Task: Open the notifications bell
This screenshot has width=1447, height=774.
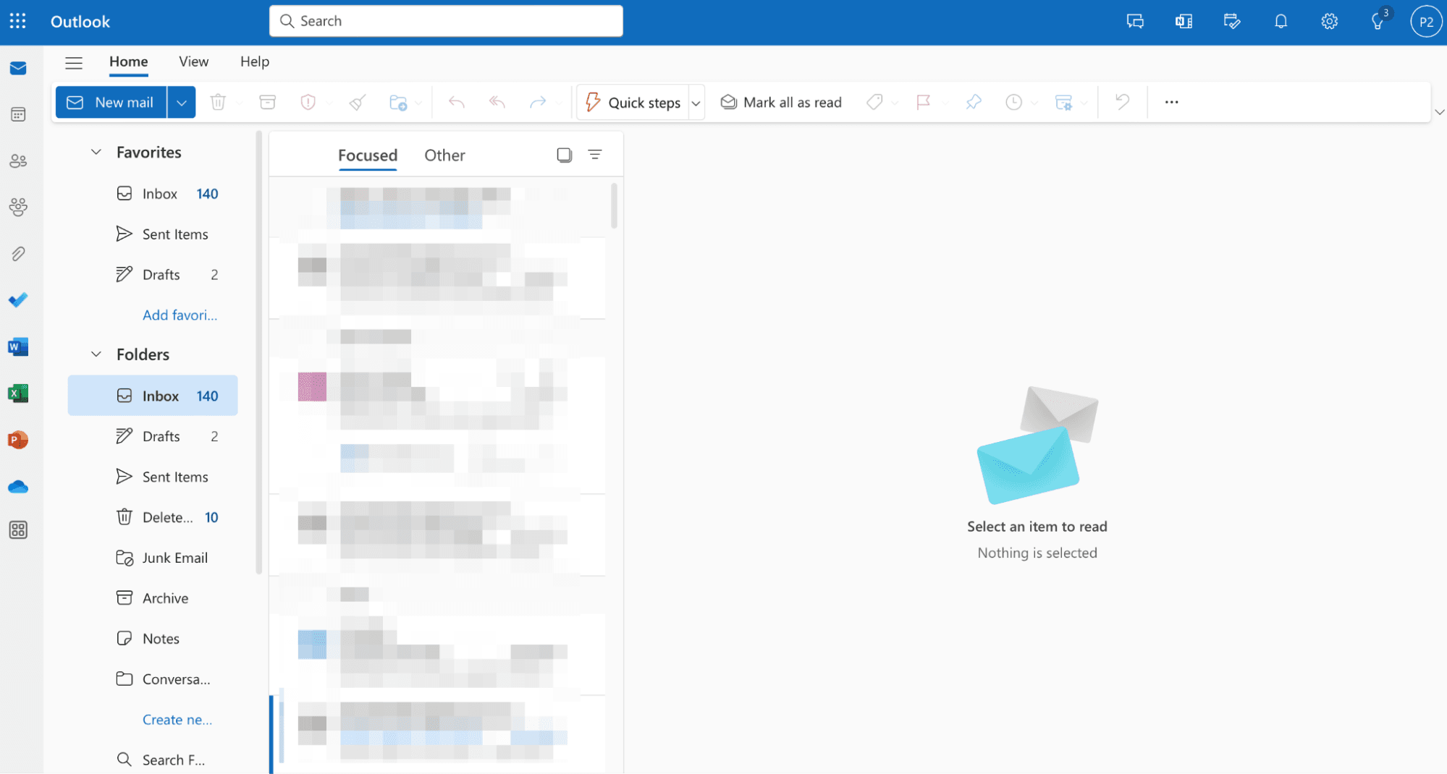Action: click(1281, 21)
